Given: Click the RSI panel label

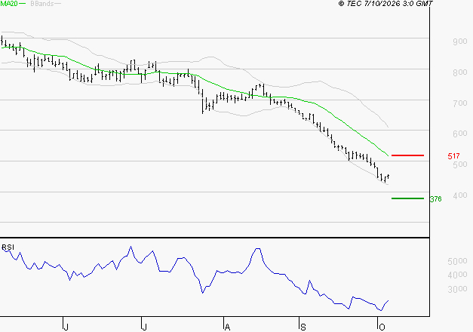Looking at the screenshot, I should 8,247.
